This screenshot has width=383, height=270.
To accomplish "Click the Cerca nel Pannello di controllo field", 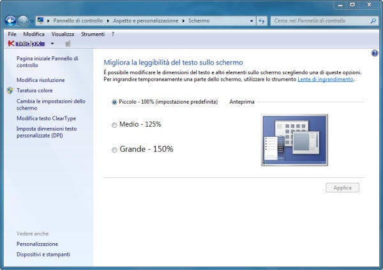I will pyautogui.click(x=320, y=21).
